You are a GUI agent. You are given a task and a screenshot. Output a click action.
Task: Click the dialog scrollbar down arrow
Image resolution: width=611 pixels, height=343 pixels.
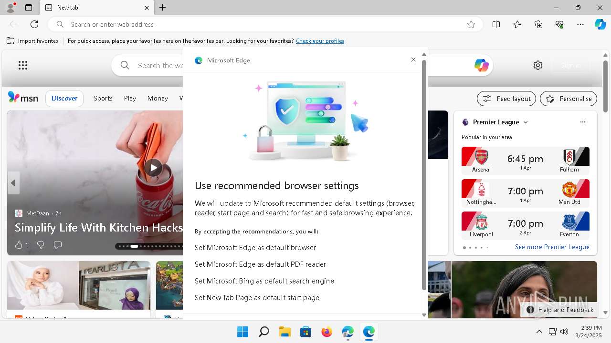pyautogui.click(x=424, y=315)
